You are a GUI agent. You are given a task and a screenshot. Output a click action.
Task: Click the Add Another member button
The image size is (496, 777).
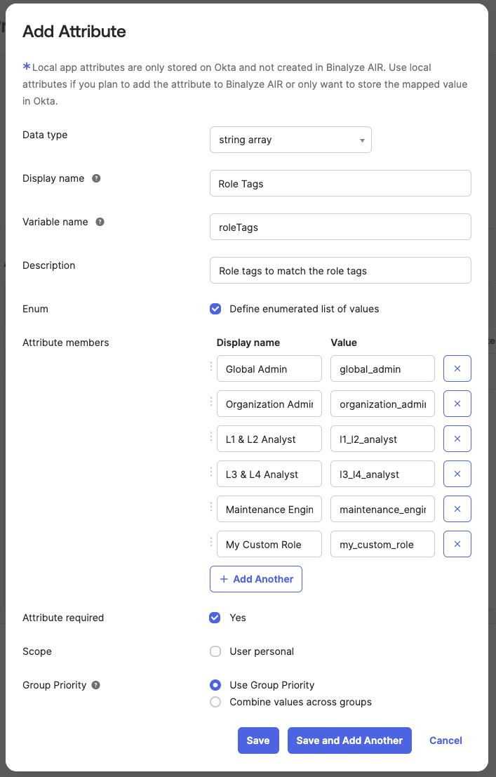point(256,579)
